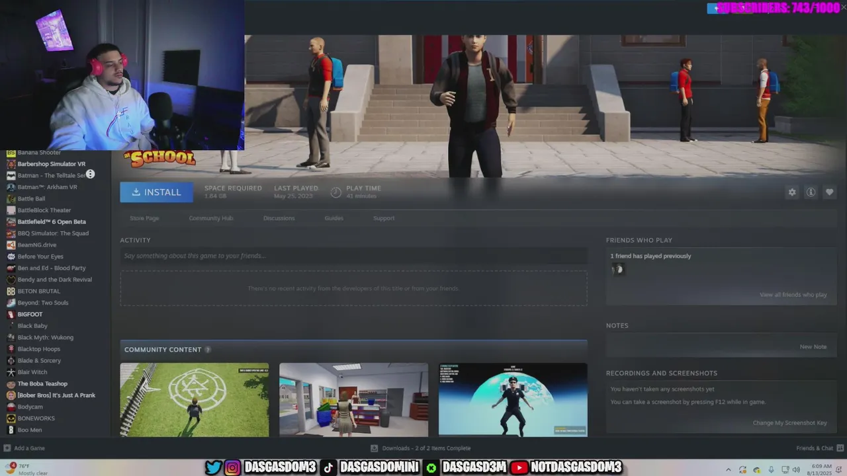
Task: Open Friends & Chat label
Action: [814, 448]
